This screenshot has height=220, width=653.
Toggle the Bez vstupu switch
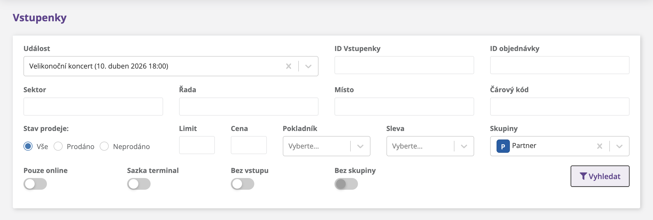pyautogui.click(x=242, y=184)
